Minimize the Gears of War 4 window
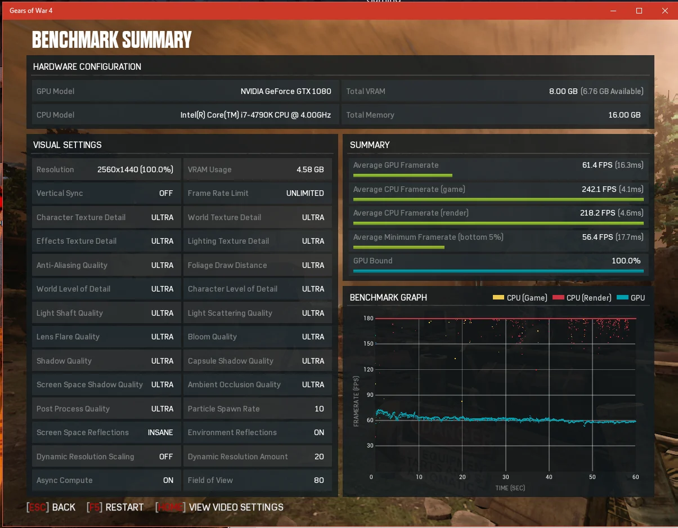 [613, 11]
